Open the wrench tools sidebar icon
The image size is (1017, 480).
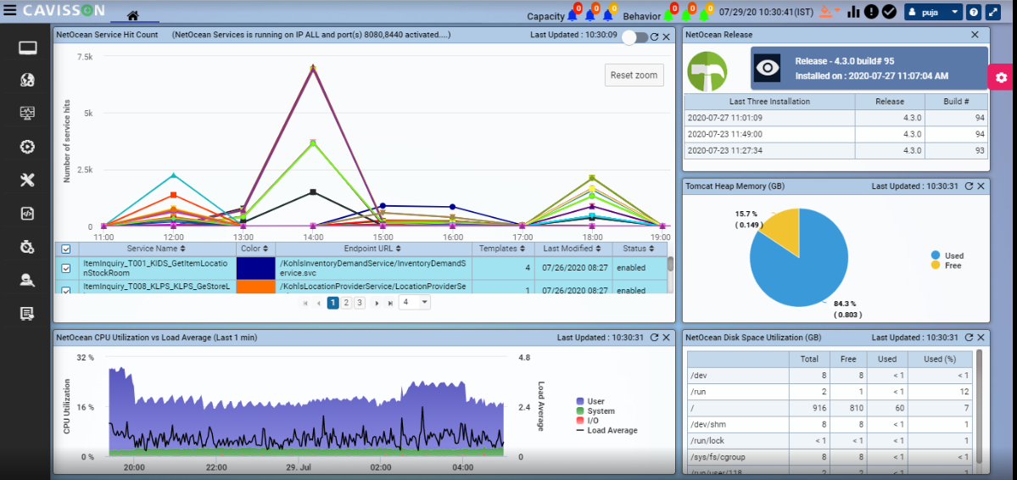(x=27, y=181)
